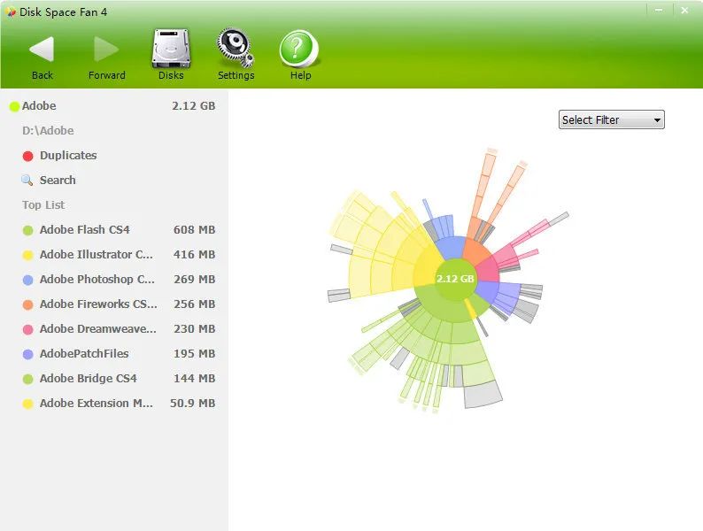
Task: Select Adobe Illustrator entry in list
Action: tap(97, 255)
